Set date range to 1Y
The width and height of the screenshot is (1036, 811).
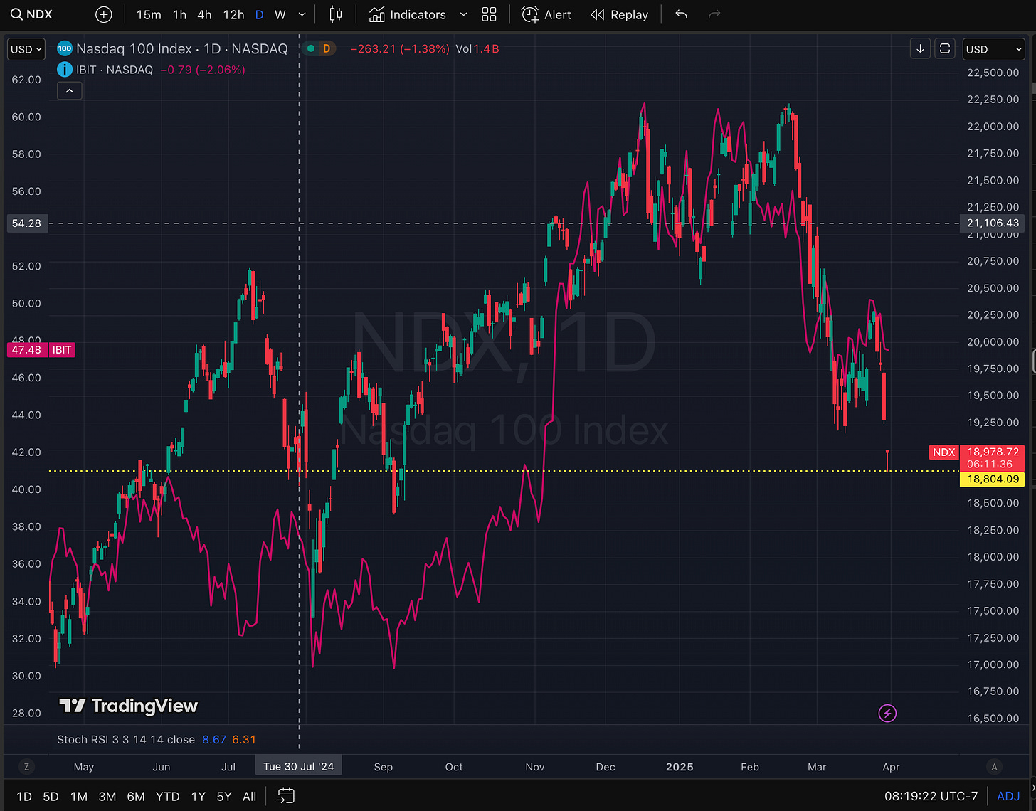pyautogui.click(x=199, y=796)
